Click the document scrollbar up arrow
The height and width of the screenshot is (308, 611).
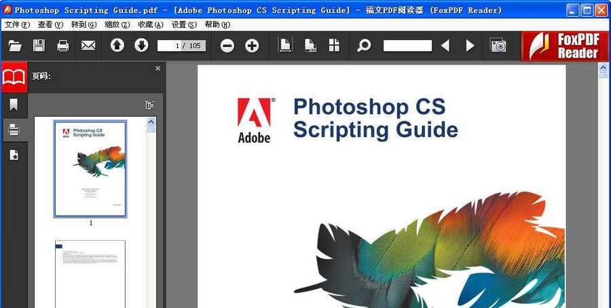[604, 68]
